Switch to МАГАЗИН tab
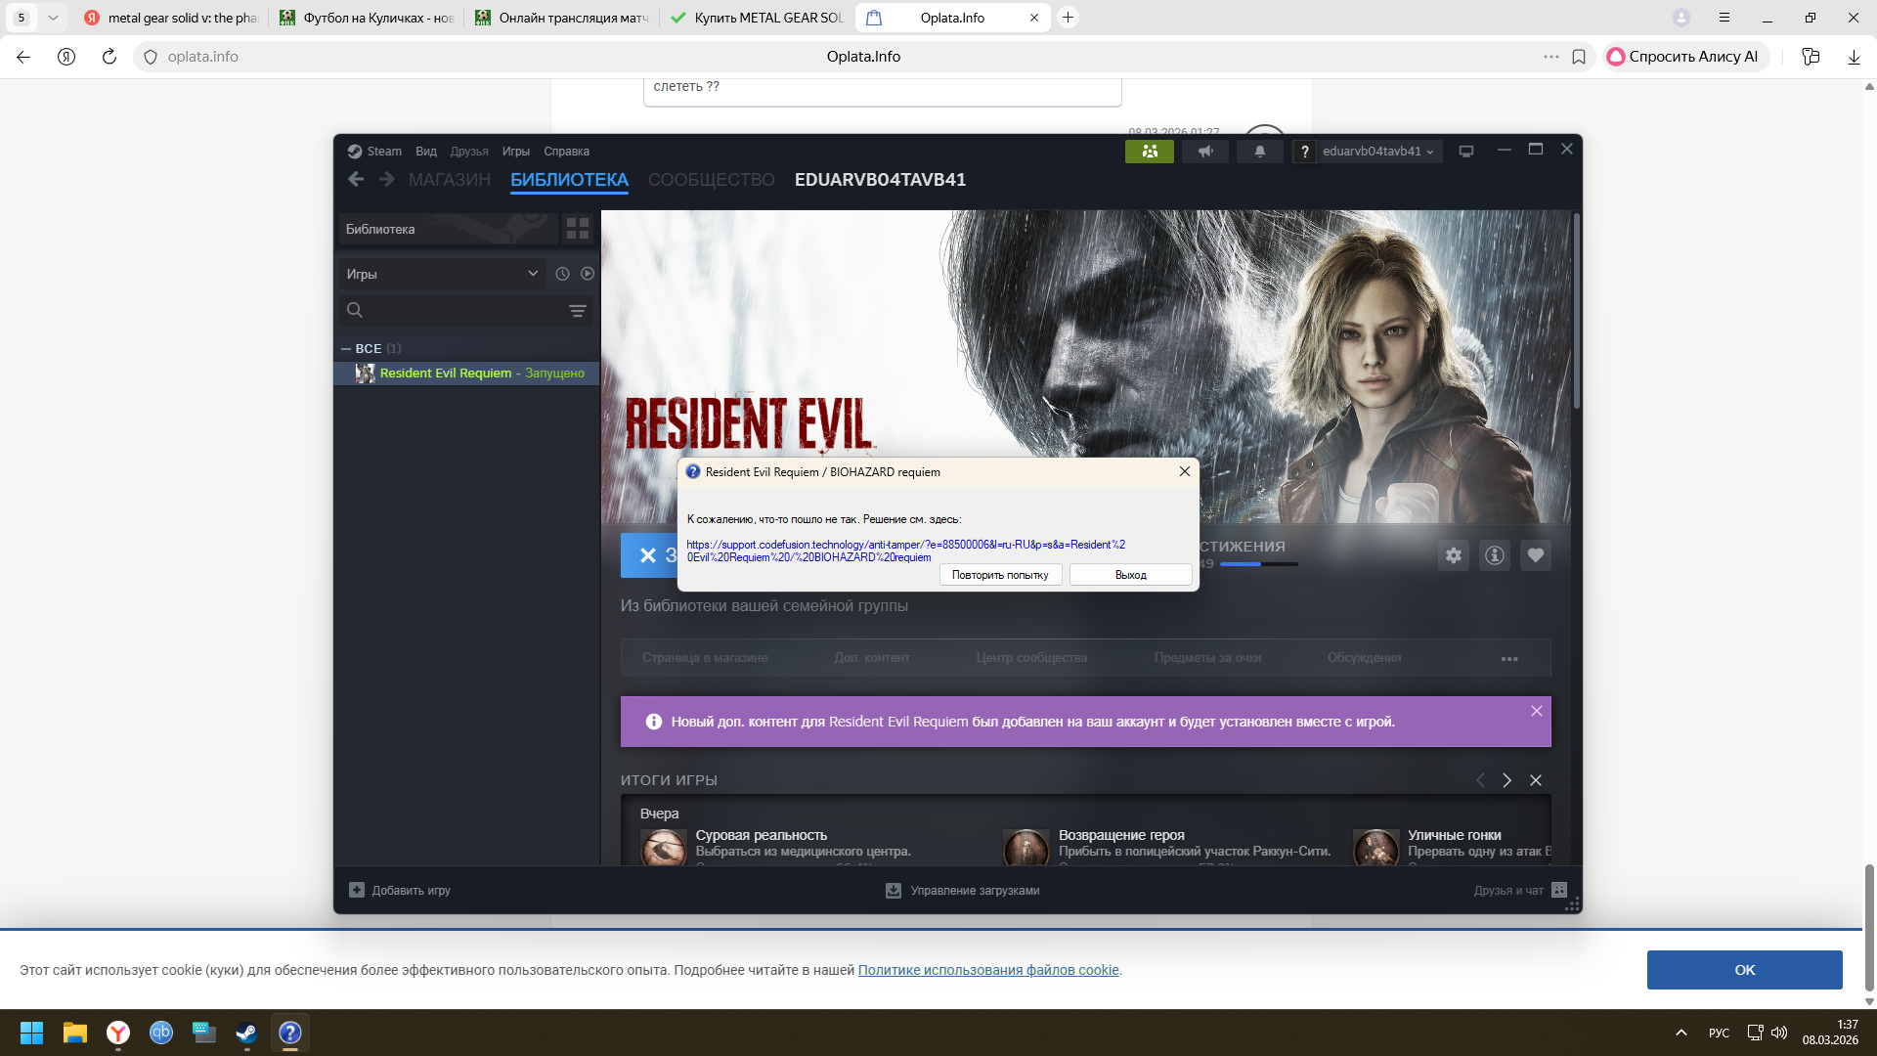Screen dimensions: 1877x1056 tap(449, 180)
